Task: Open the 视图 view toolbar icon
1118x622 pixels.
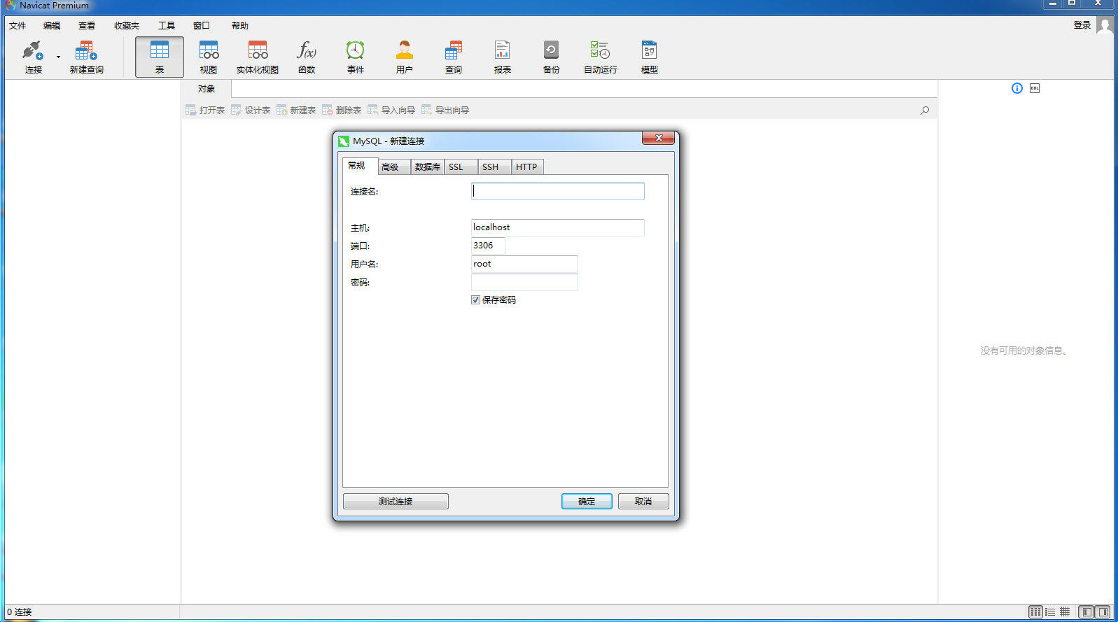Action: tap(209, 57)
